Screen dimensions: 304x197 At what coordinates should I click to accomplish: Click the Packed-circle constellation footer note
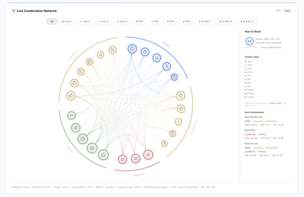113,187
